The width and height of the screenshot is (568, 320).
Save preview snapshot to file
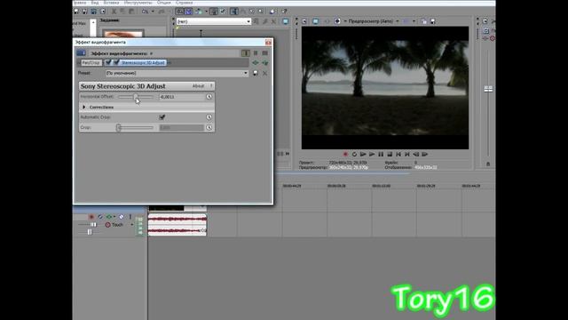point(432,21)
